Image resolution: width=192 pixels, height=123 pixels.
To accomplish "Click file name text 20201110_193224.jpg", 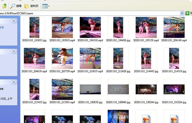I will pos(174,102).
